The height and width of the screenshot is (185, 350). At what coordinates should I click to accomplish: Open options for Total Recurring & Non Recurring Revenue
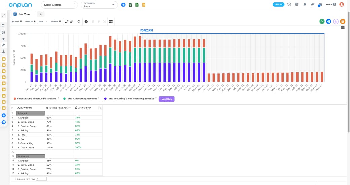coord(156,99)
